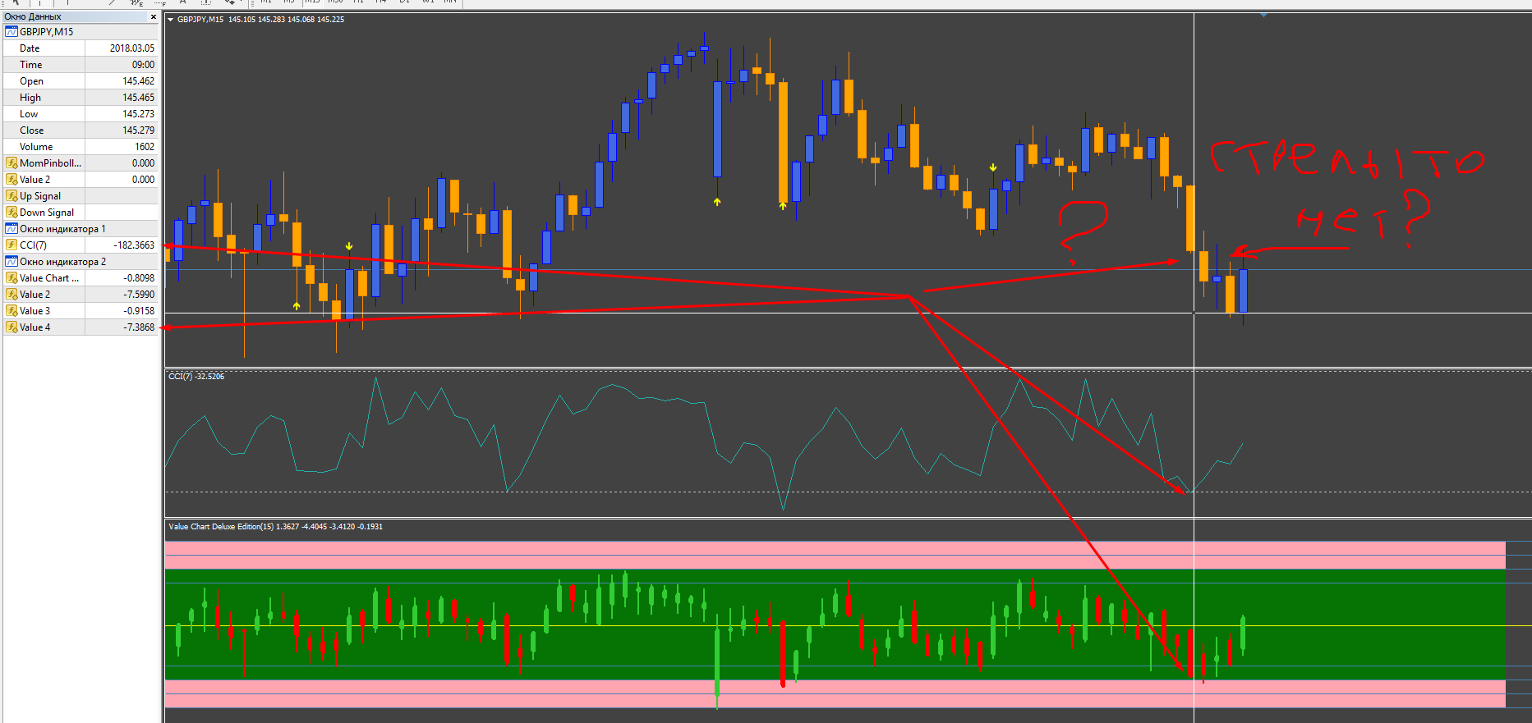Select the Окно индикатора 2 window icon
The height and width of the screenshot is (723, 1532).
point(12,262)
